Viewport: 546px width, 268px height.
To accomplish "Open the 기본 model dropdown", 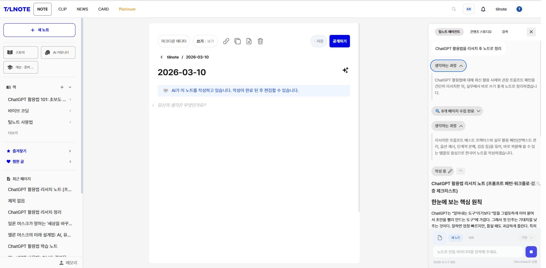I will coord(527,238).
